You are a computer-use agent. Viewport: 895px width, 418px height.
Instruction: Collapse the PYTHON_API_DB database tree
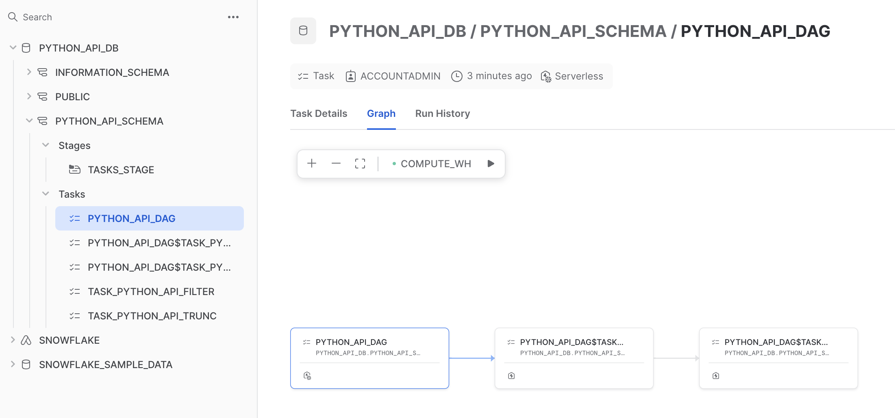pyautogui.click(x=13, y=48)
